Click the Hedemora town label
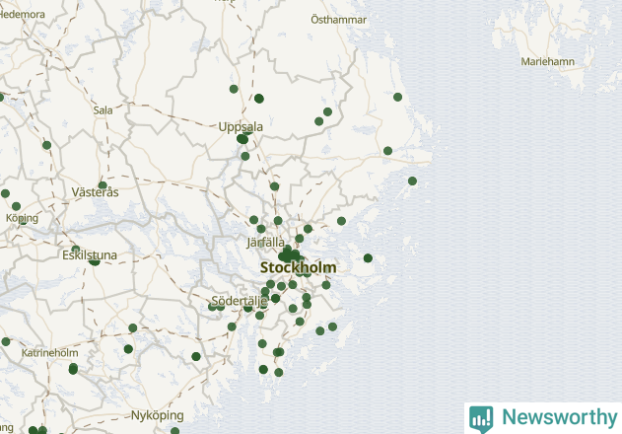Viewport: 622px width, 434px height. click(23, 15)
